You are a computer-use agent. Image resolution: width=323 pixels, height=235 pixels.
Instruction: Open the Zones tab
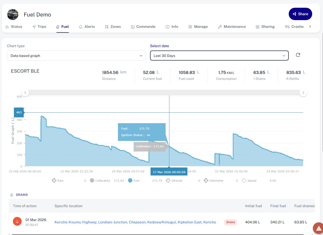point(113,27)
